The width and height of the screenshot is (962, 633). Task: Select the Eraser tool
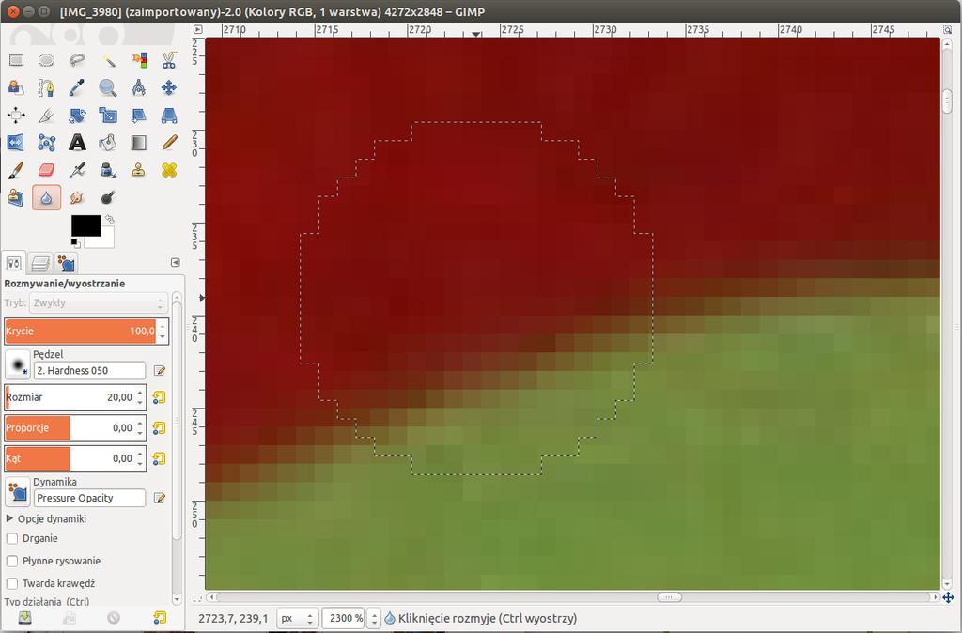(x=46, y=170)
